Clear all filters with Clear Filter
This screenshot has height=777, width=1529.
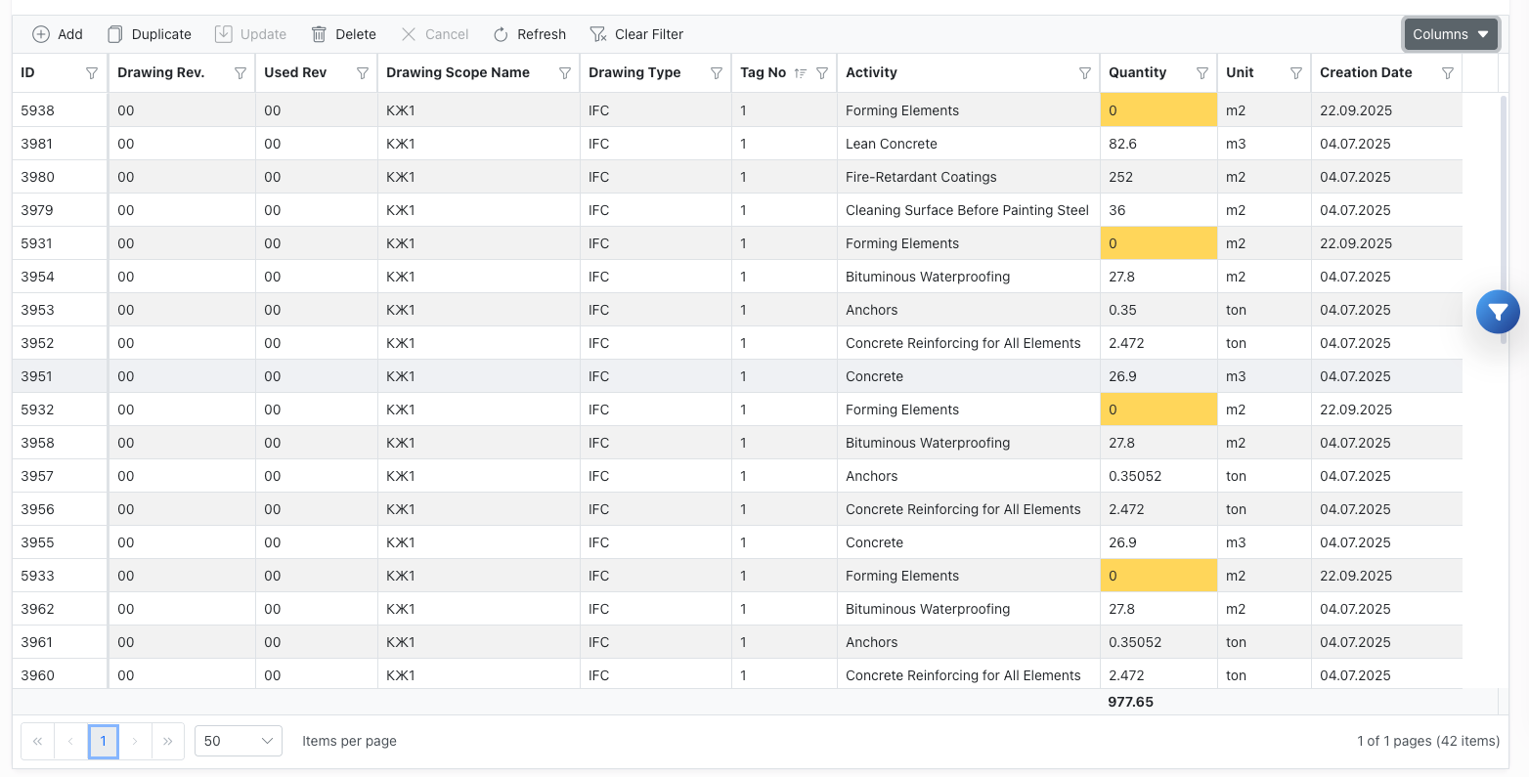(x=636, y=34)
